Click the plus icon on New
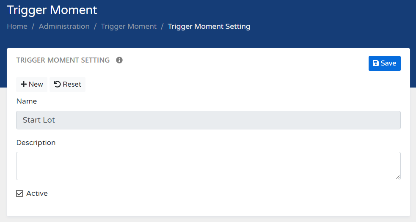 [x=24, y=85]
